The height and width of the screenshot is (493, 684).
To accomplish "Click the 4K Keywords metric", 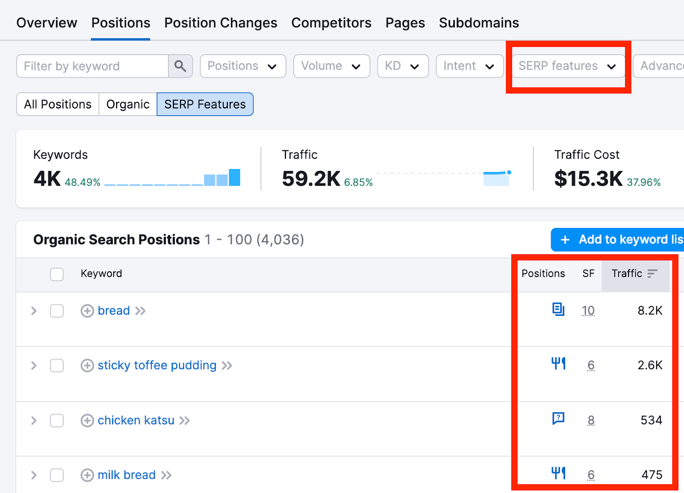I will pos(47,179).
